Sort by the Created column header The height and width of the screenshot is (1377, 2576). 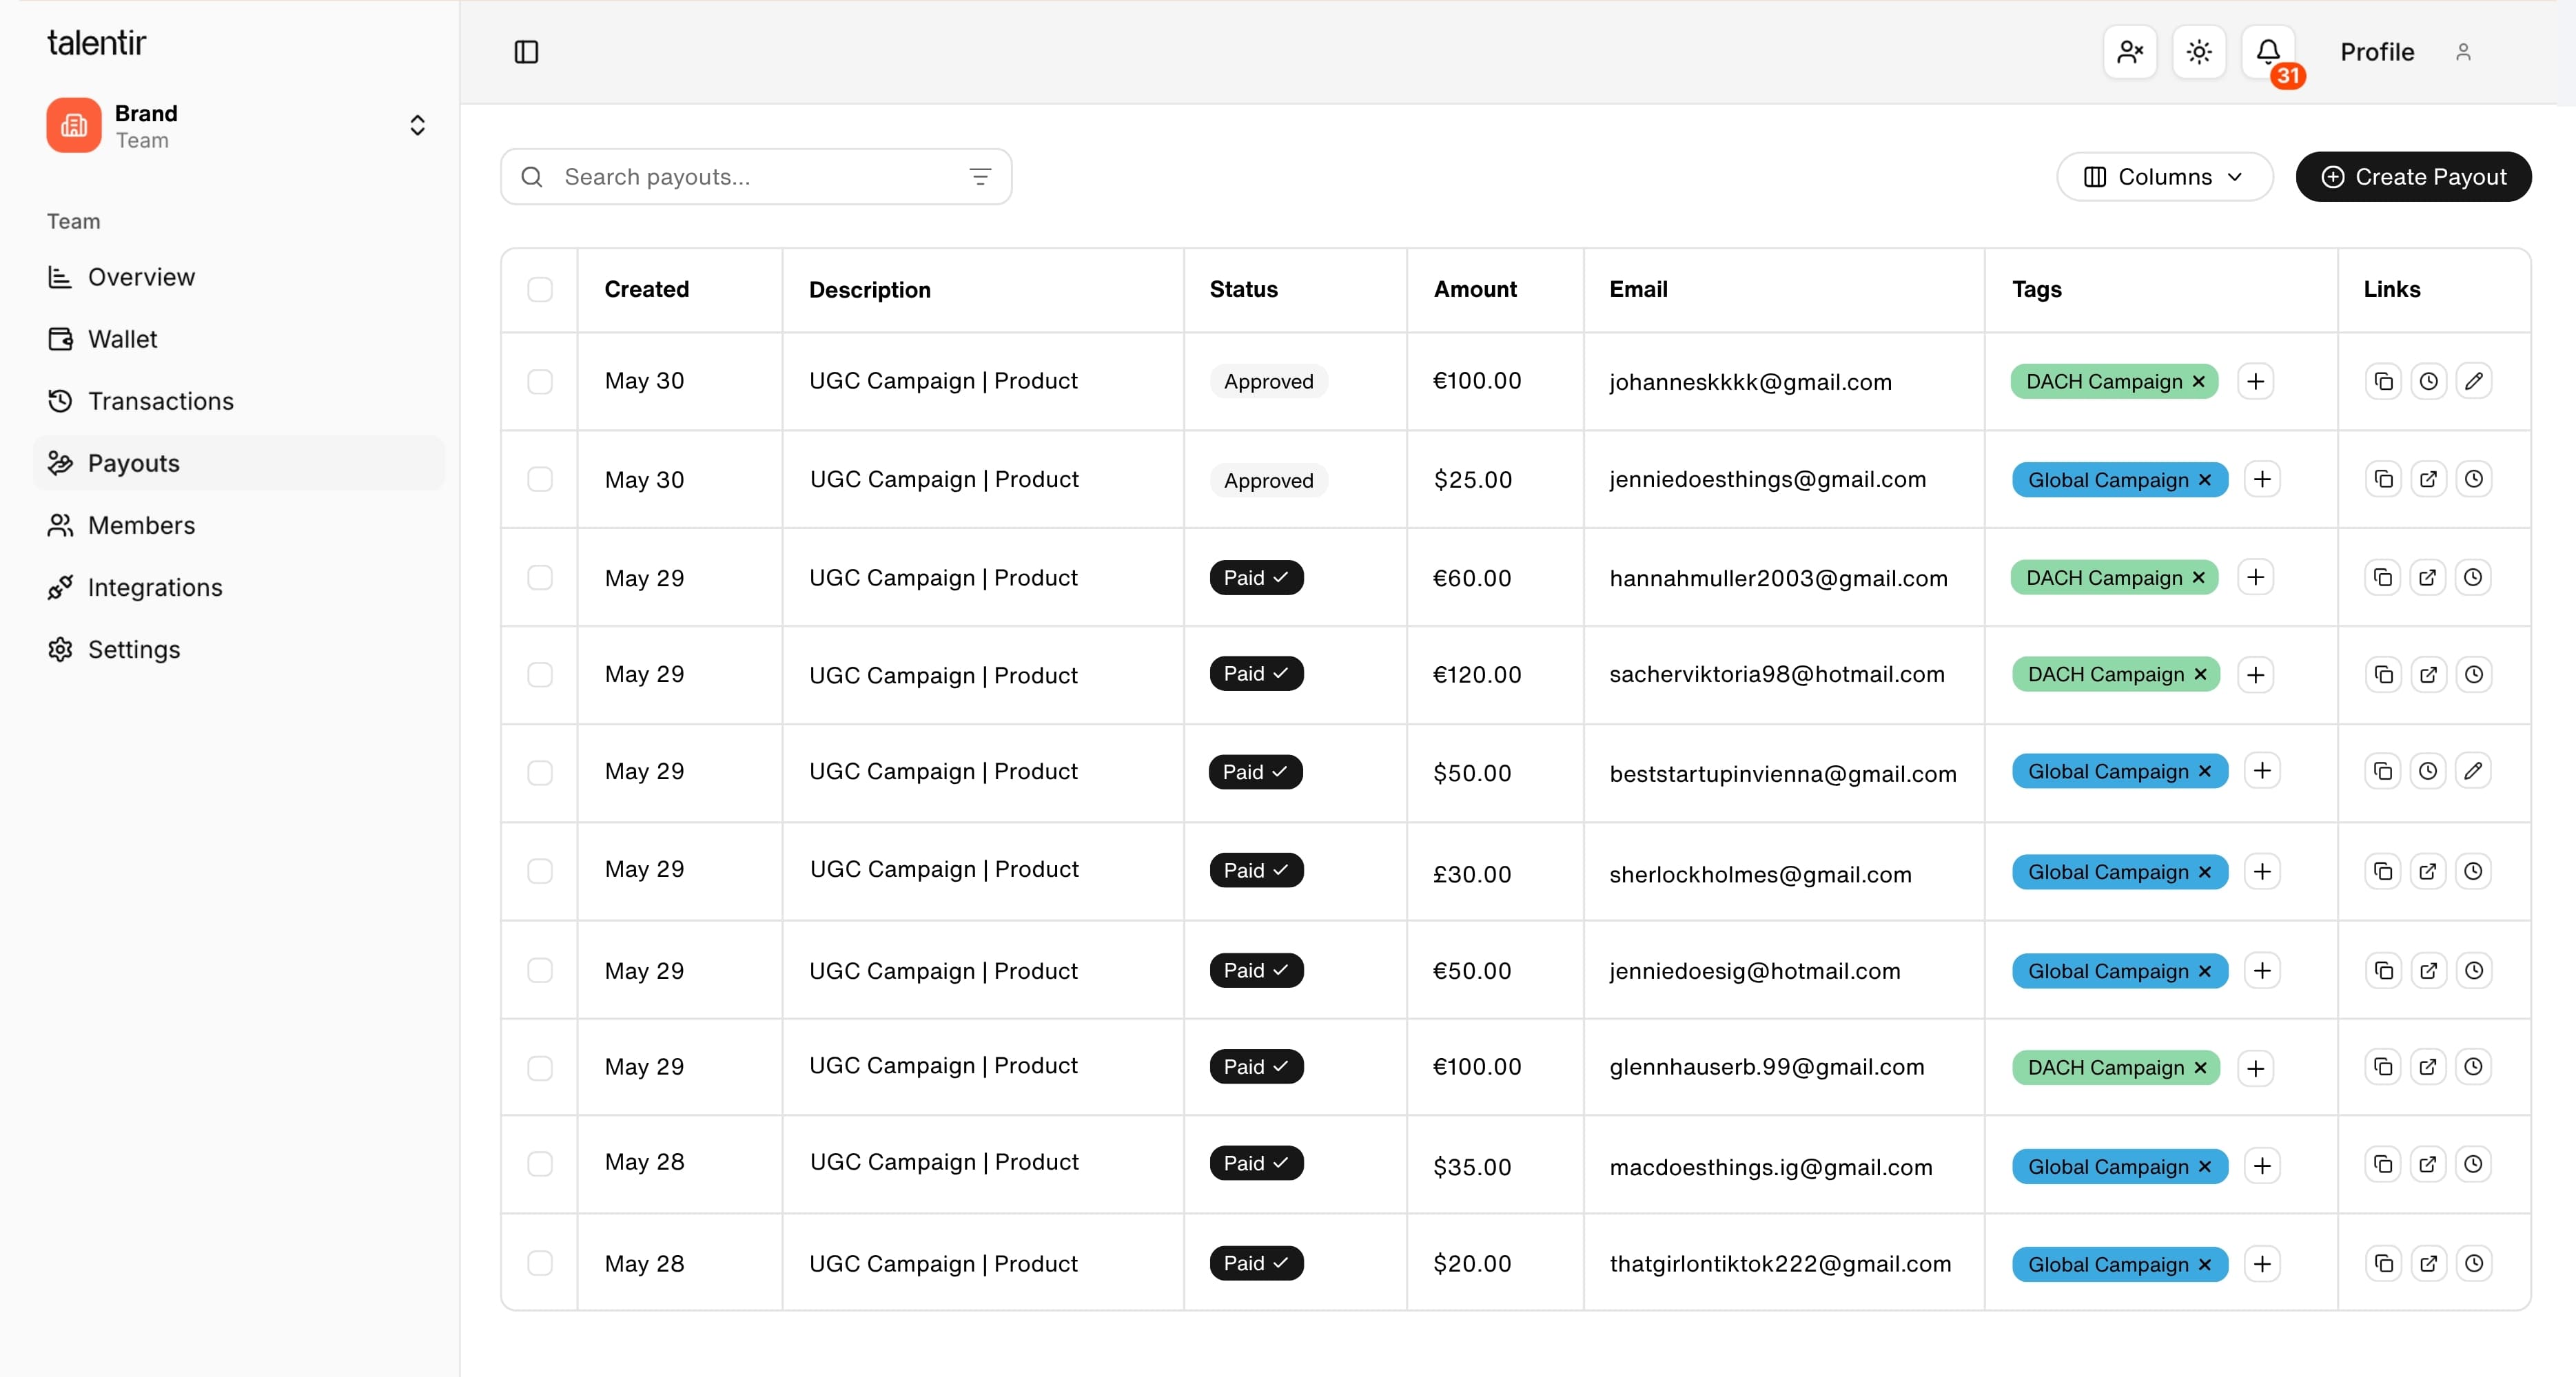(646, 290)
